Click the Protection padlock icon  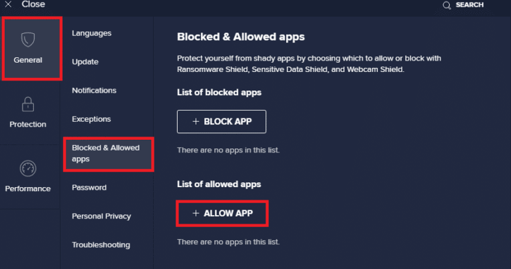(x=28, y=105)
